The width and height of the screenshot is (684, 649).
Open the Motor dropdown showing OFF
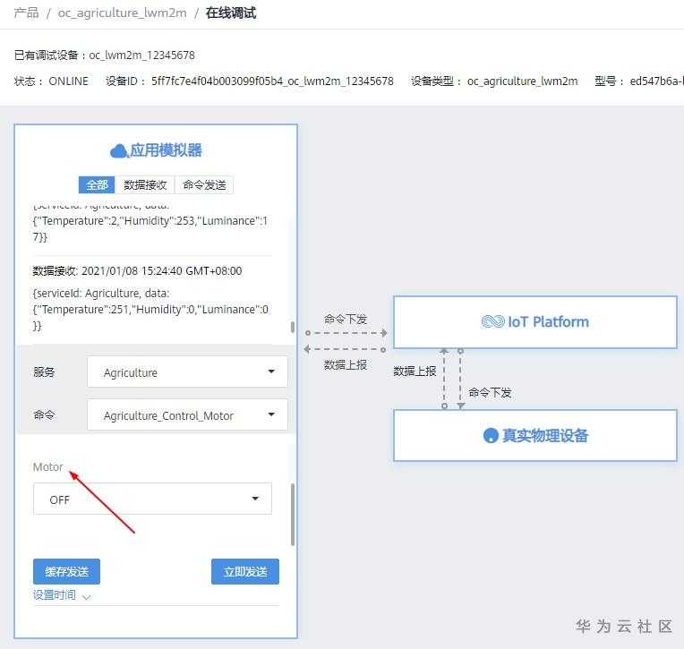(x=152, y=499)
